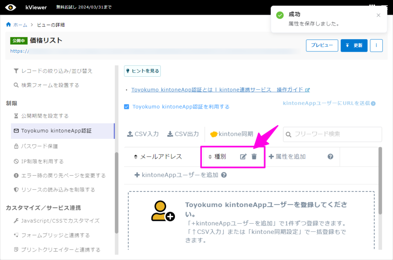Viewport: 393px width, 260px height.
Task: Click the search magnifier icon in フリーワード検索
Action: (x=289, y=135)
